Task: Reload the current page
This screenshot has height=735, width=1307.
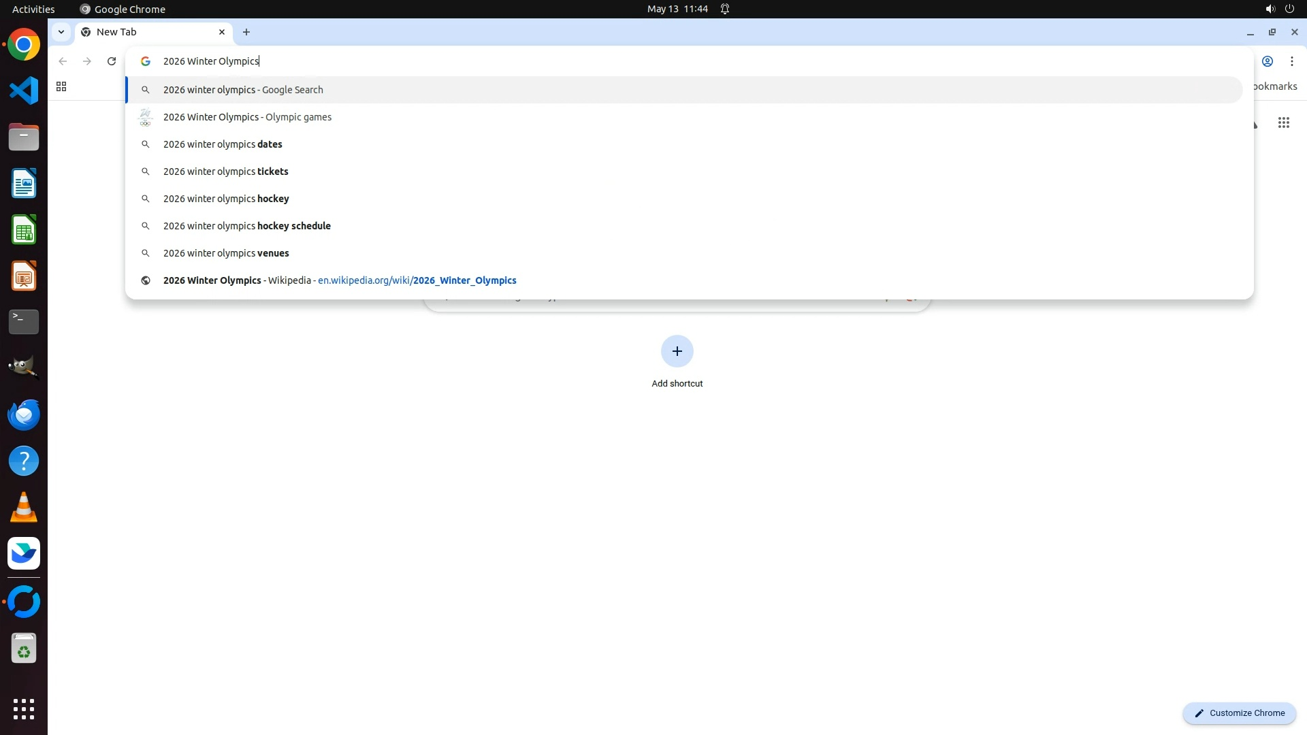Action: pyautogui.click(x=112, y=61)
